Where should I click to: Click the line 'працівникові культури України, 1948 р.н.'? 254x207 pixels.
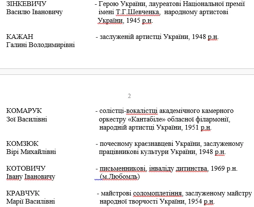[x=162, y=152]
